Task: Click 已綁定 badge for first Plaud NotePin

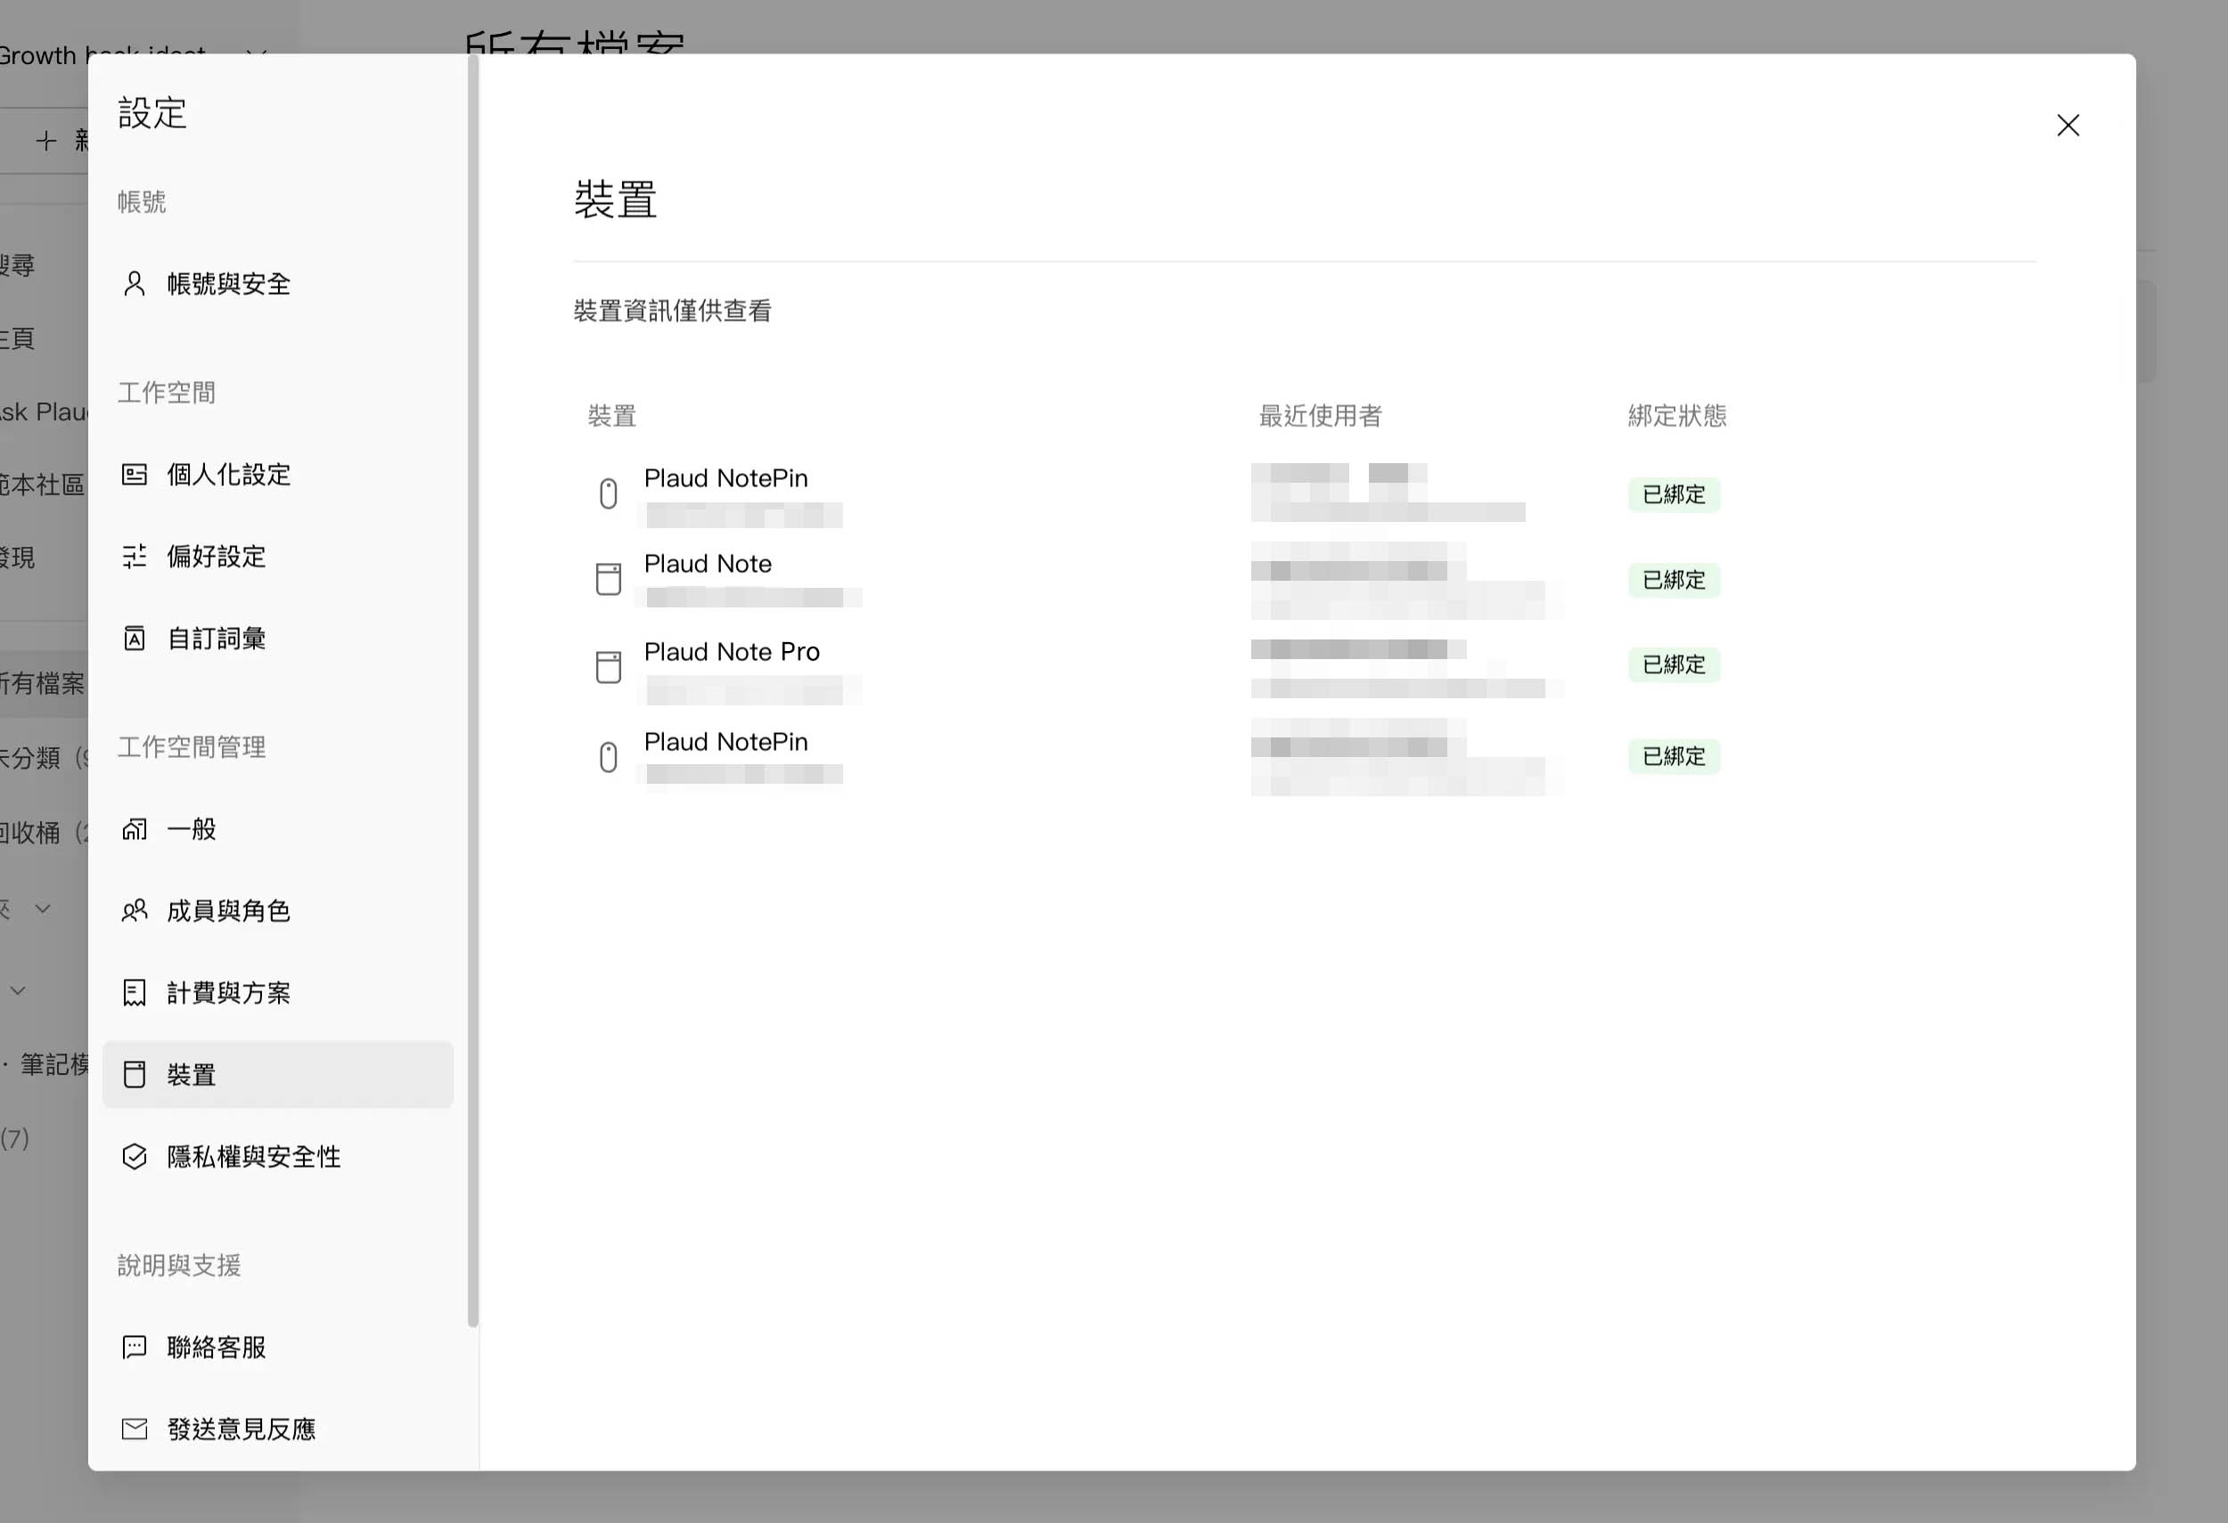Action: pos(1674,494)
